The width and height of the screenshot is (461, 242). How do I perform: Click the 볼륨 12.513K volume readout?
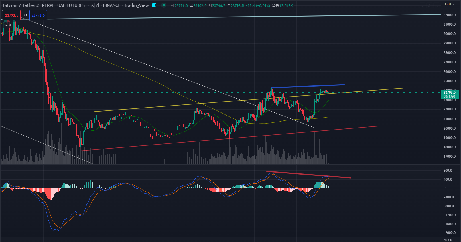pos(282,5)
